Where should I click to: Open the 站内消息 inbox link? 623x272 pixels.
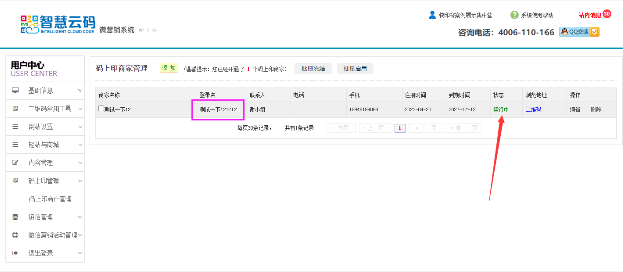(x=590, y=15)
